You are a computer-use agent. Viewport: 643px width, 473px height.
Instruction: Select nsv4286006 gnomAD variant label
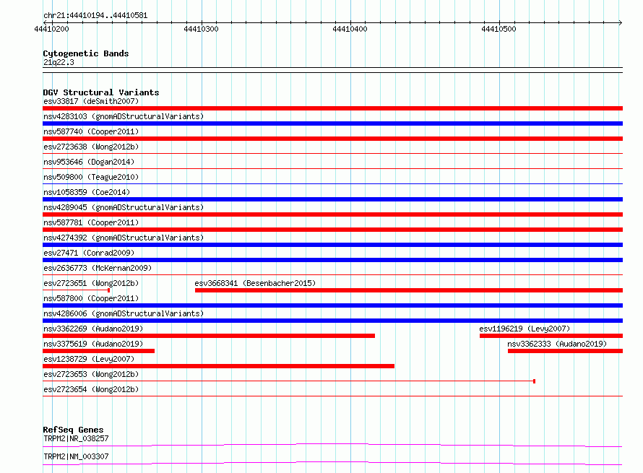[124, 313]
